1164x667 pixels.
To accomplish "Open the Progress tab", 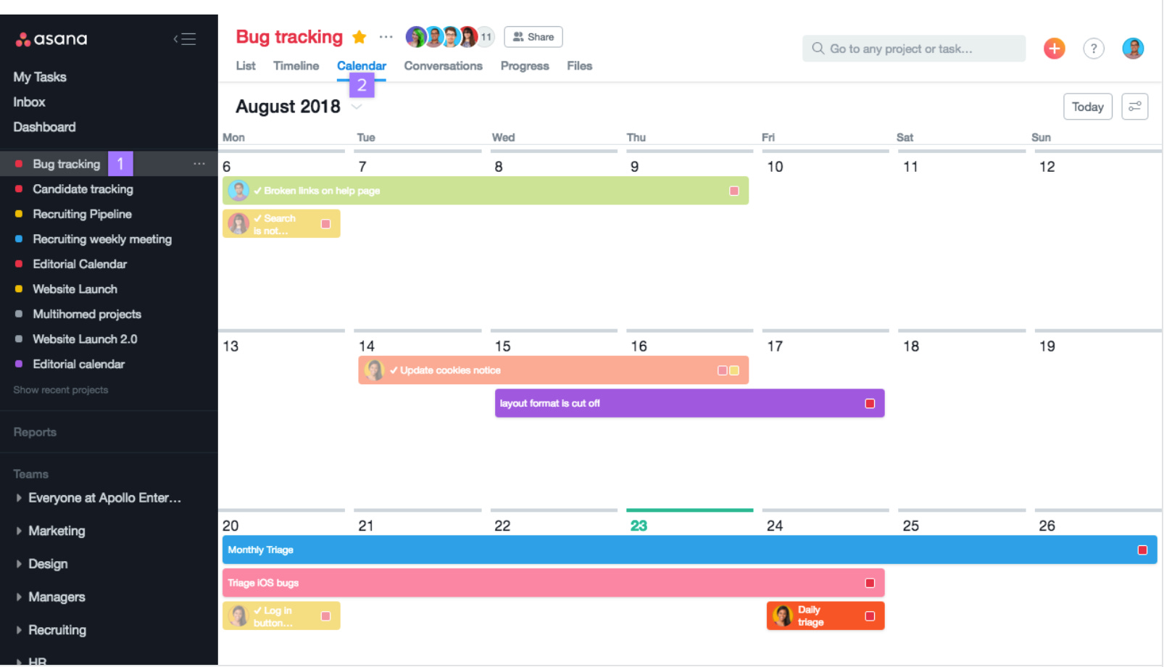I will pyautogui.click(x=525, y=66).
